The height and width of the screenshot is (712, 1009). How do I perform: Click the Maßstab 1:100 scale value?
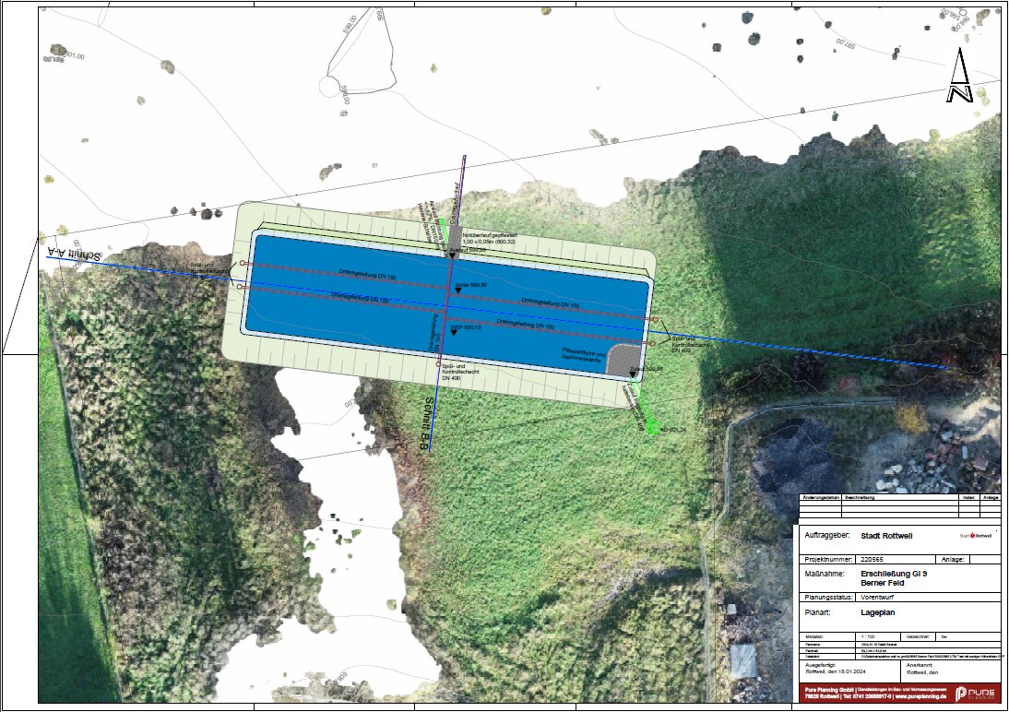[868, 637]
